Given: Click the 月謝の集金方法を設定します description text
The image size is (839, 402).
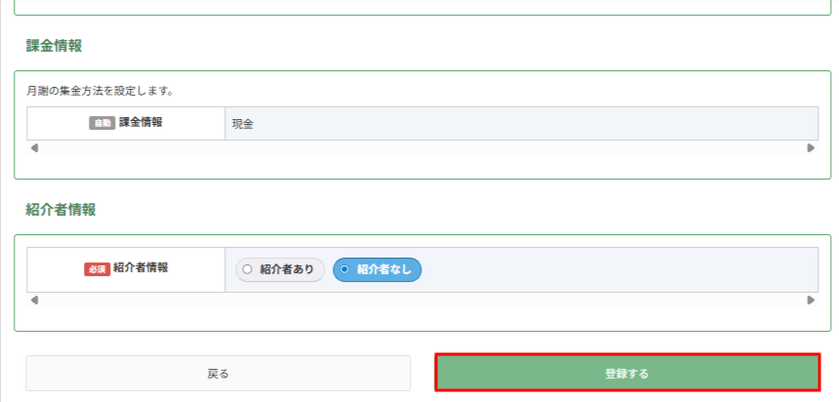Looking at the screenshot, I should 100,91.
